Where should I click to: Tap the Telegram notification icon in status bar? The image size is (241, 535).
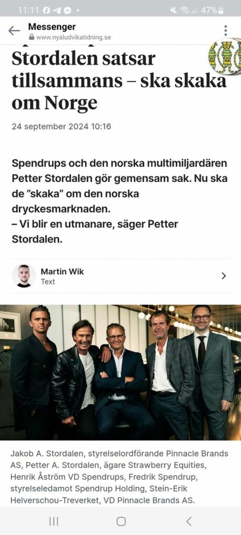(57, 10)
